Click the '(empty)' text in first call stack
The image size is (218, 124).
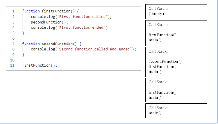click(157, 14)
